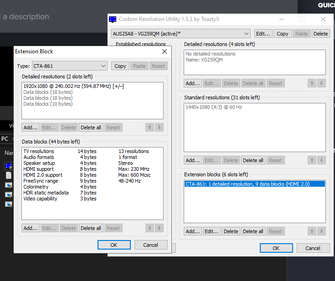Click the Edit... button beside the monitor dropdown
This screenshot has height=281, width=335.
click(263, 34)
